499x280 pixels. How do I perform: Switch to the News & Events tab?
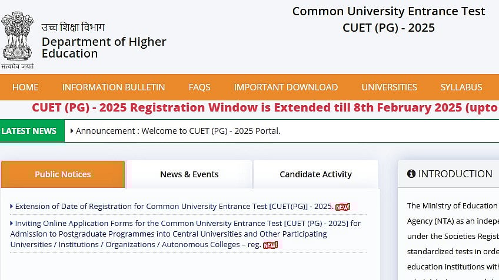(189, 174)
